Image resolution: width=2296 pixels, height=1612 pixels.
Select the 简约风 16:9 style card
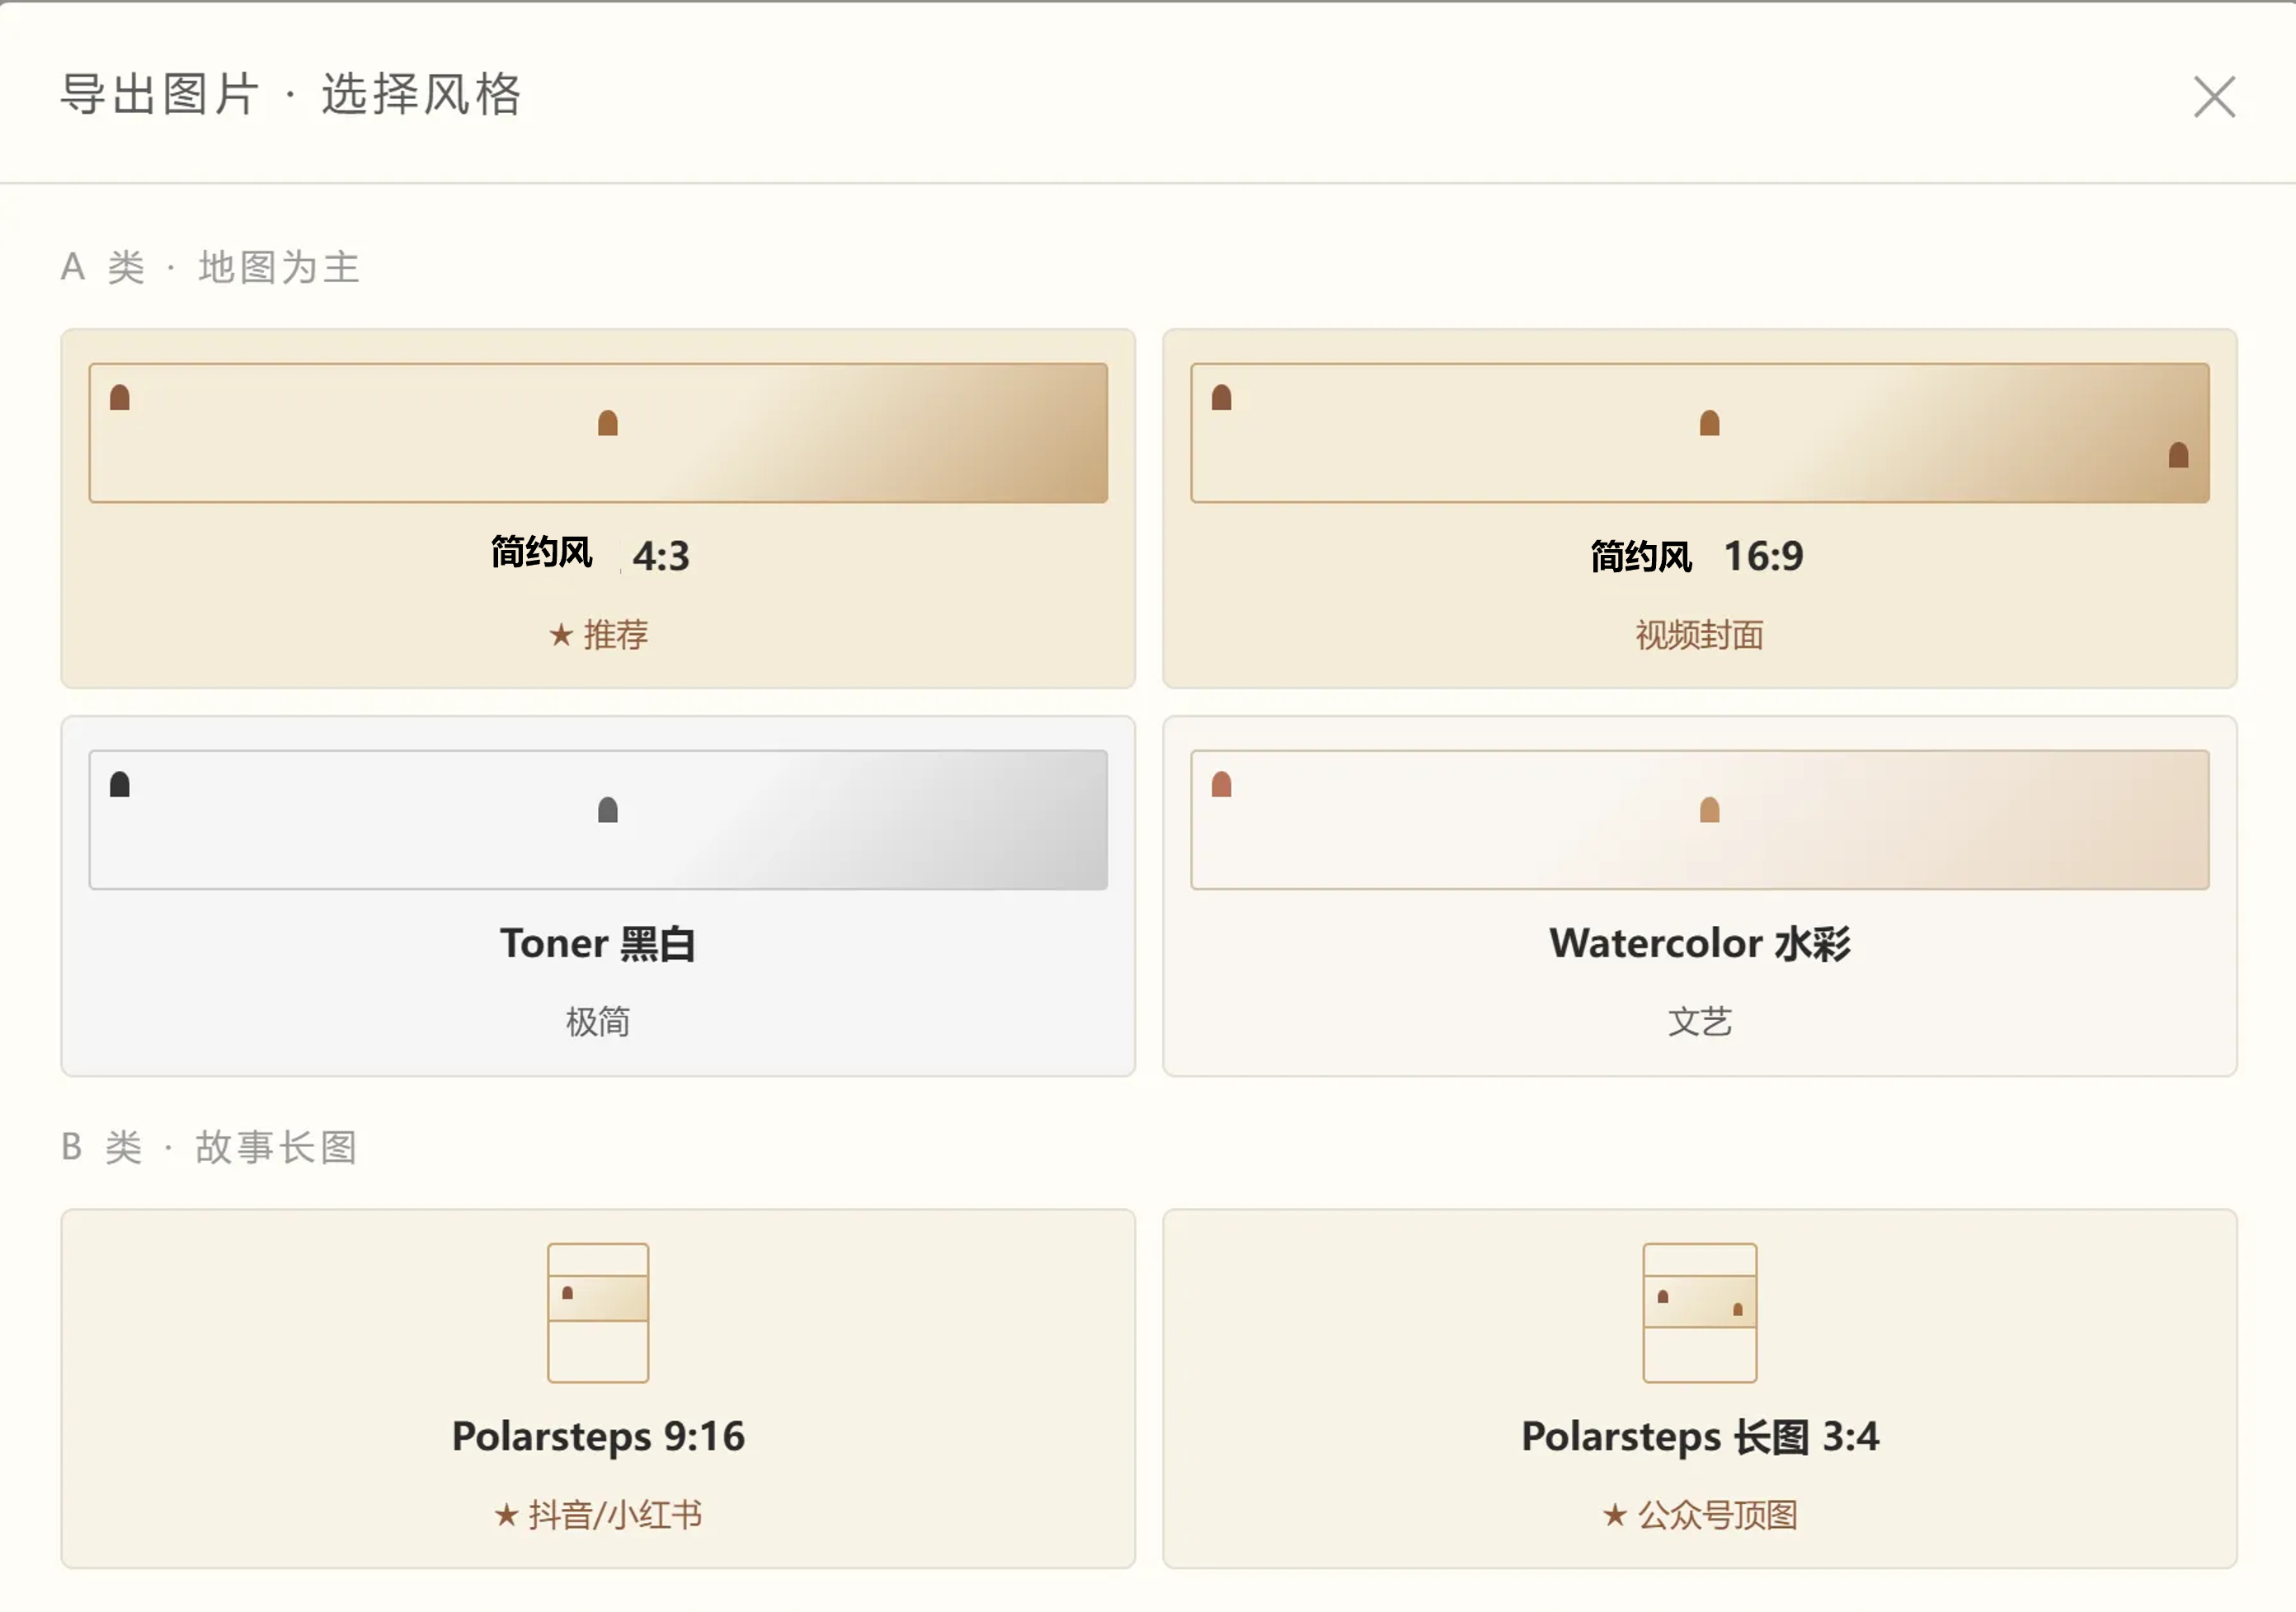pos(1699,509)
